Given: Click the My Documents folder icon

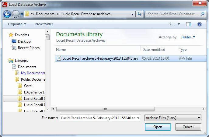Looking at the screenshot, I should coord(17,73).
